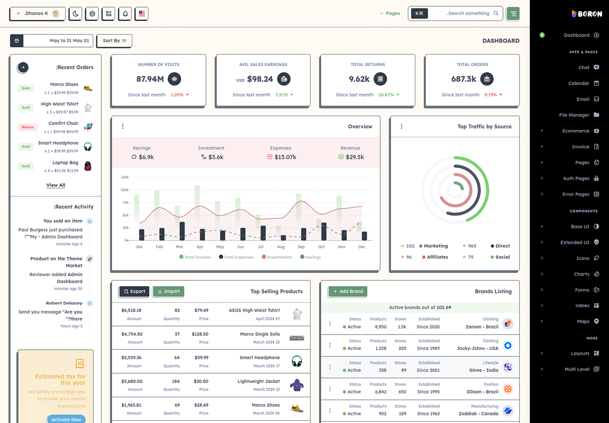Open the Pages dropdown in the top bar
Viewport: 609px width, 423px height.
(x=390, y=13)
